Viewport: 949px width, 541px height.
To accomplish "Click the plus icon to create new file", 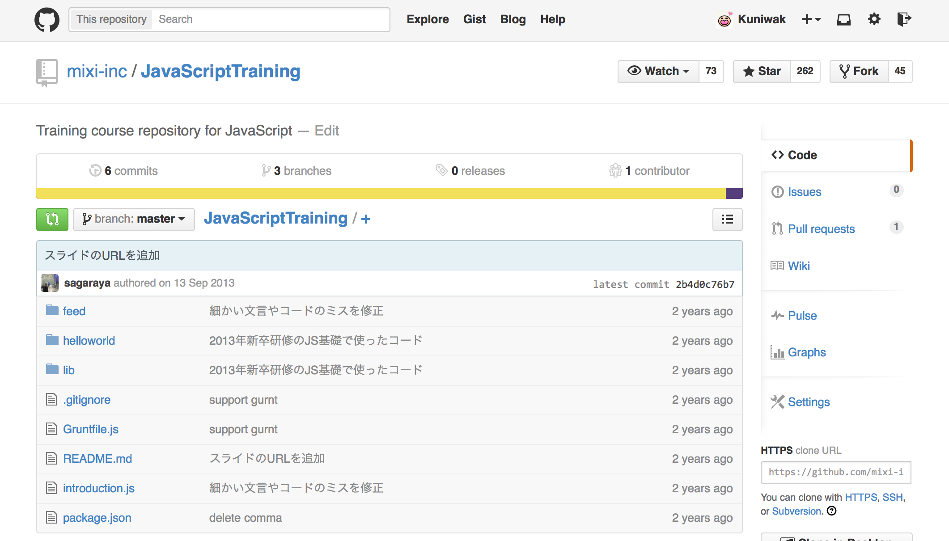I will coord(366,219).
